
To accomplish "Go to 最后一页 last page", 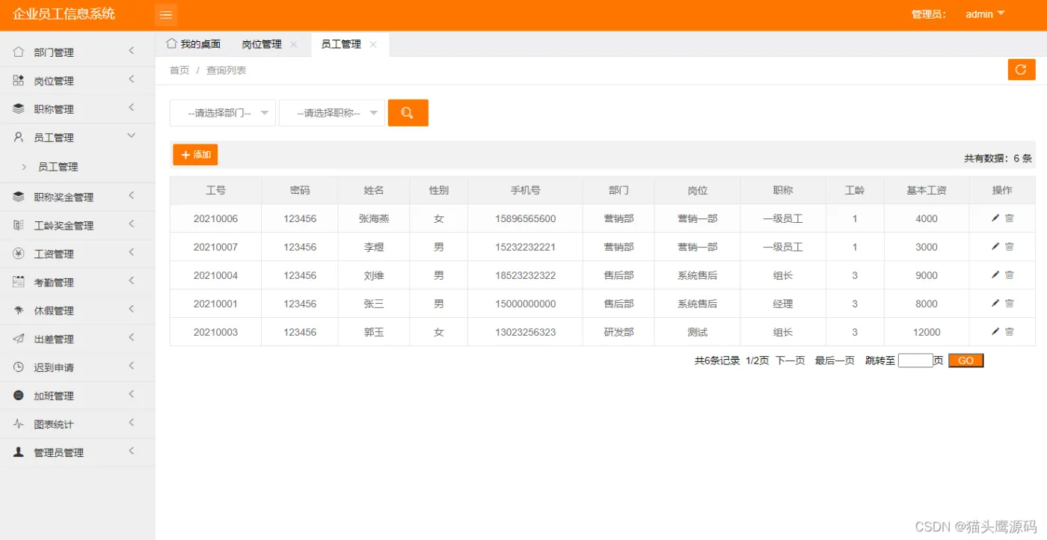I will (835, 360).
